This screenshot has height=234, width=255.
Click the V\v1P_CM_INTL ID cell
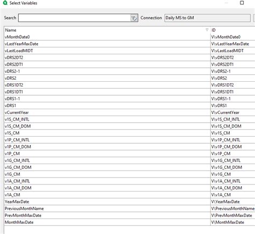point(233,140)
